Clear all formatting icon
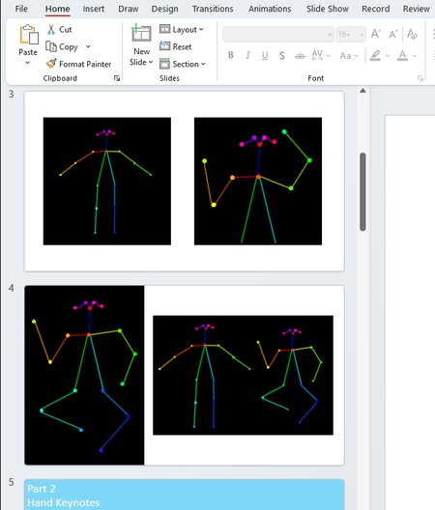The height and width of the screenshot is (510, 435). point(412,34)
